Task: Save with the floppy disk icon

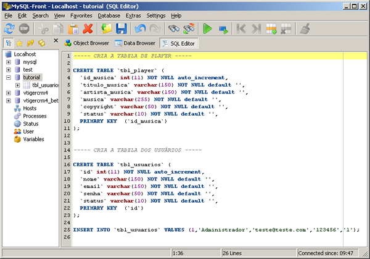Action: click(x=121, y=28)
